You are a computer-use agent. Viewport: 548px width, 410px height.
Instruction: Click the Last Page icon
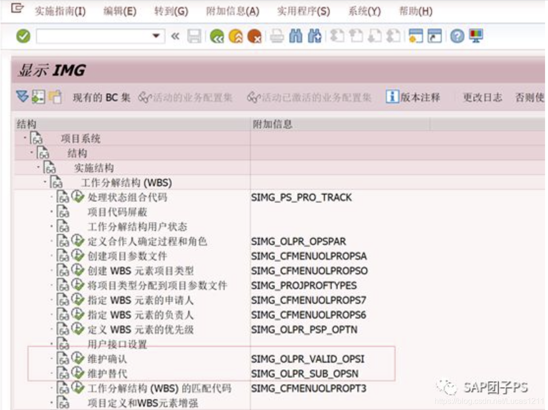pyautogui.click(x=394, y=36)
